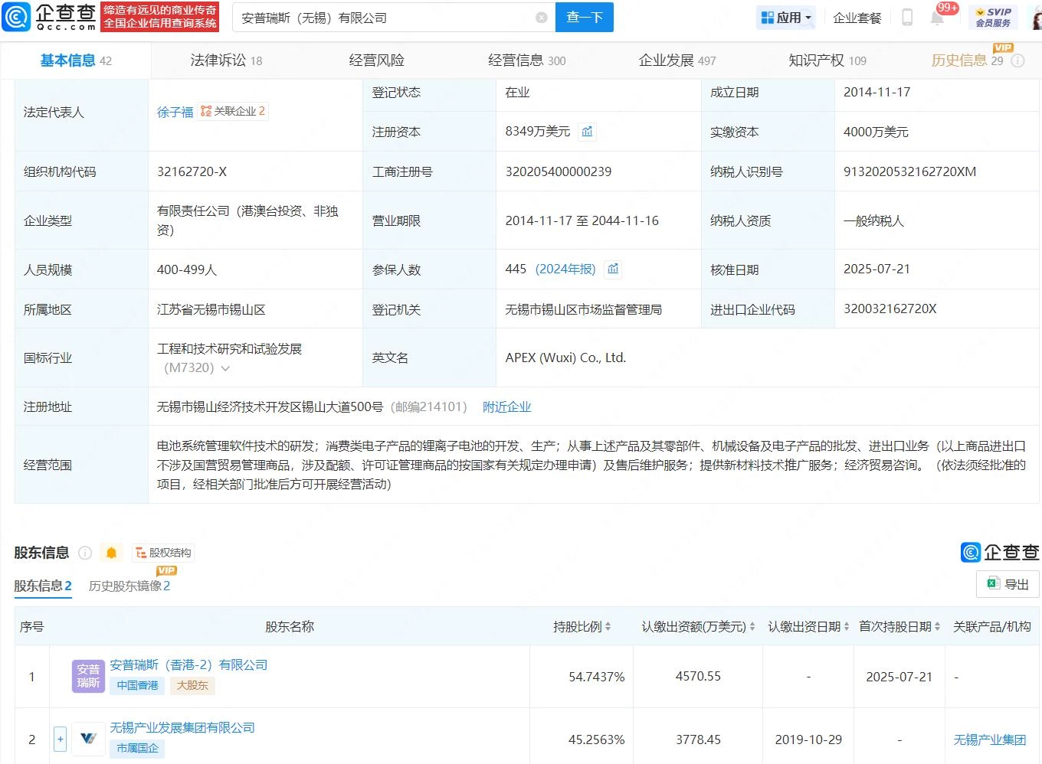The image size is (1042, 764).
Task: Expand the 国标行业 M7320 details chevron
Action: point(224,367)
